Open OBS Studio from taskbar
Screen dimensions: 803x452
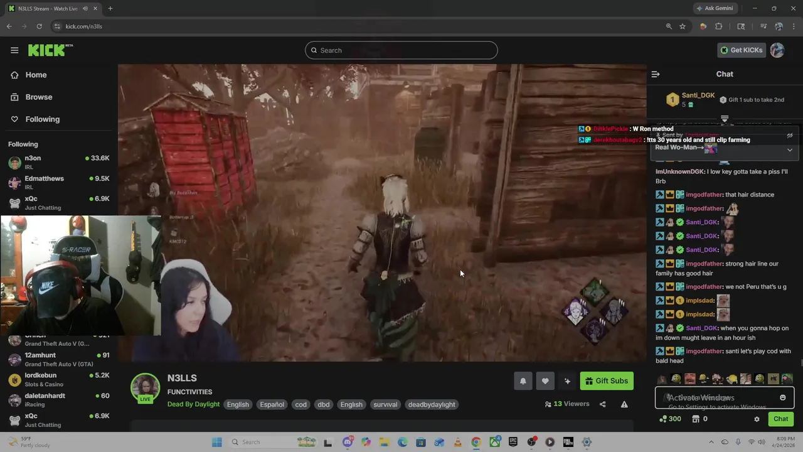(531, 442)
